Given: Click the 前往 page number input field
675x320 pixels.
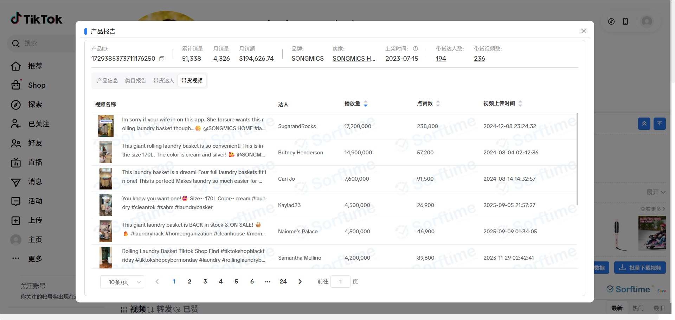Looking at the screenshot, I should tap(340, 282).
